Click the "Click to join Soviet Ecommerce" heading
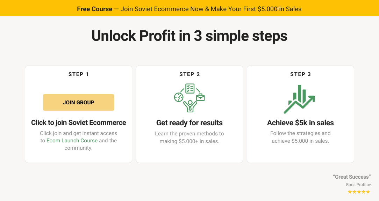The height and width of the screenshot is (201, 379). 78,123
